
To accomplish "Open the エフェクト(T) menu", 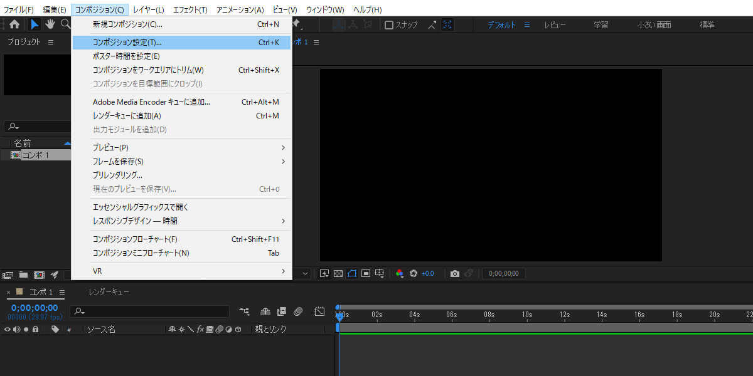I will point(190,9).
